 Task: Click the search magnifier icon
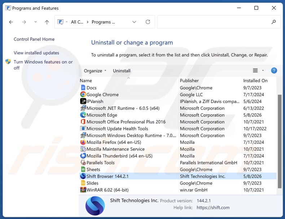click(273, 22)
